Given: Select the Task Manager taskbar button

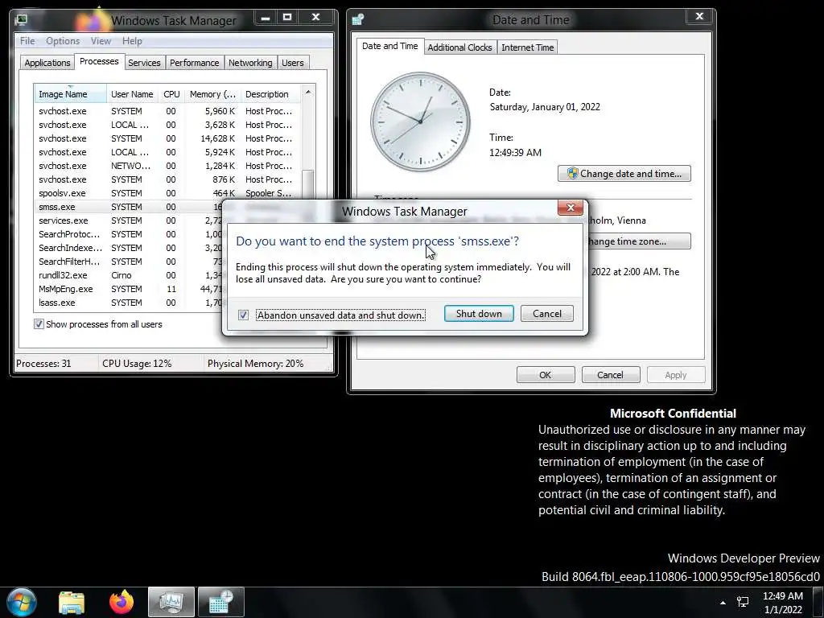Looking at the screenshot, I should [x=171, y=602].
